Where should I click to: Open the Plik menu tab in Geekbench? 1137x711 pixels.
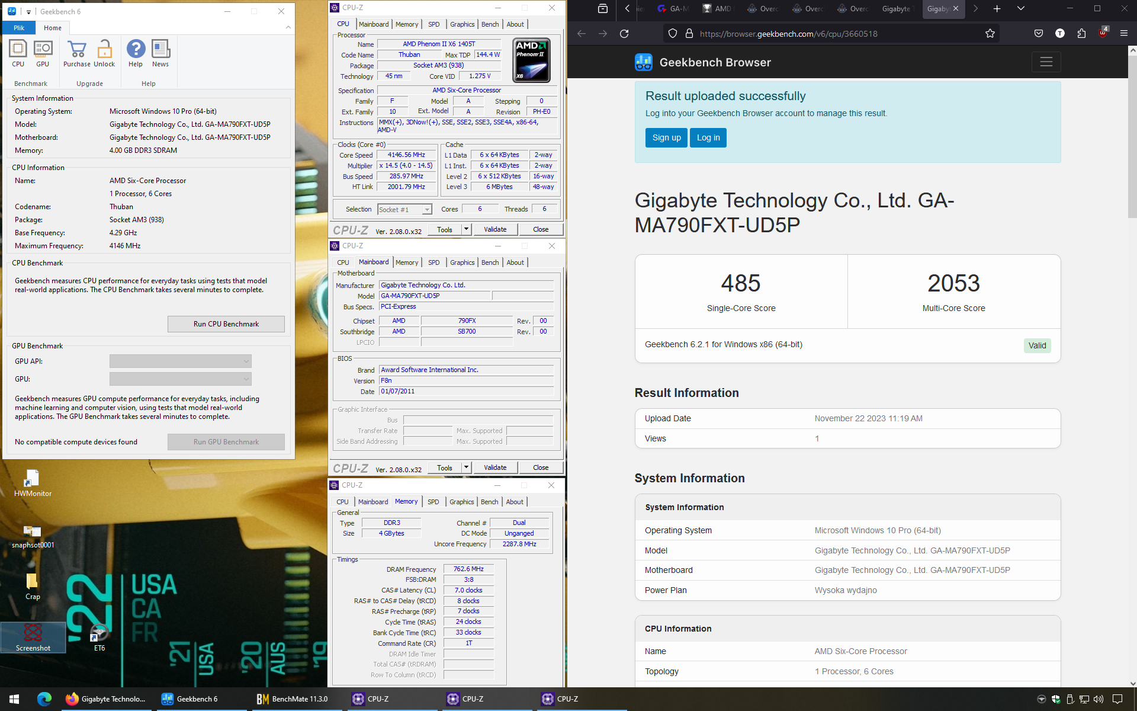pyautogui.click(x=19, y=28)
